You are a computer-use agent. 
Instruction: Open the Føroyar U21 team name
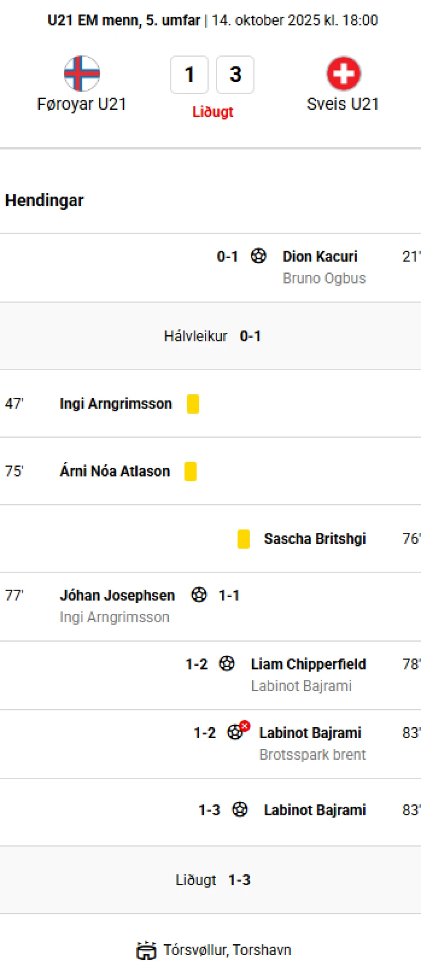(x=82, y=104)
